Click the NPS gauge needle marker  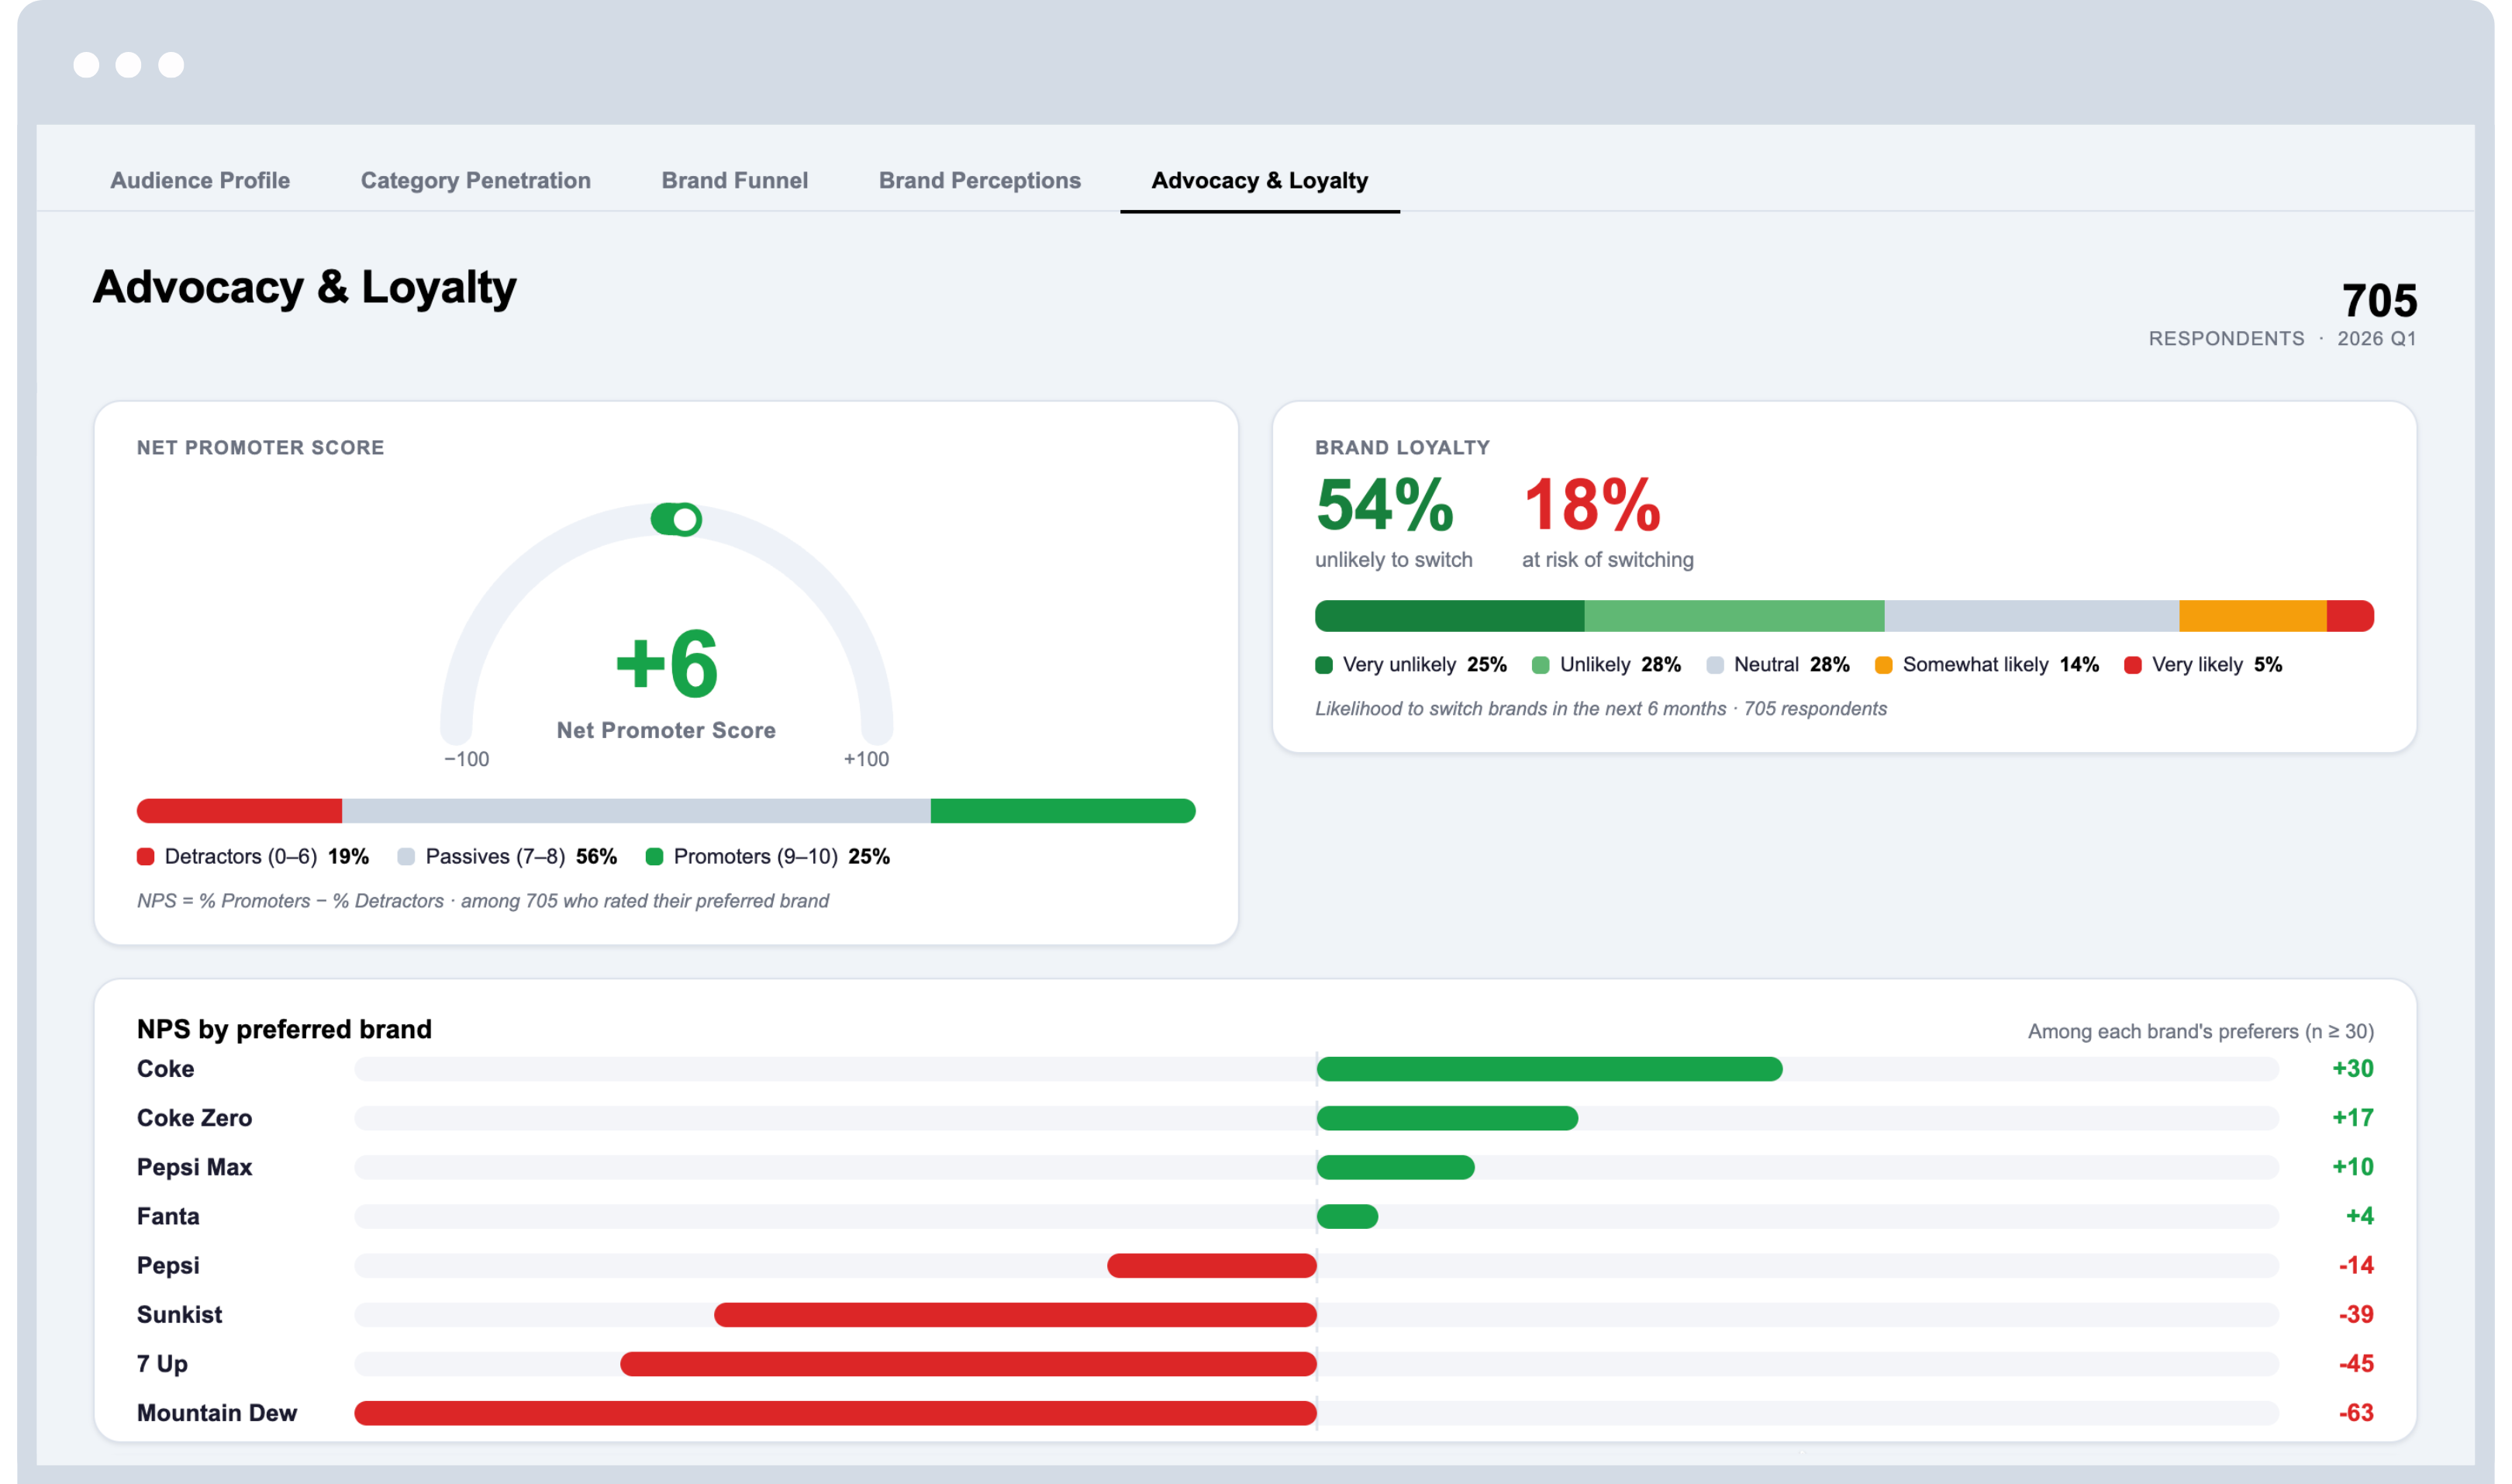click(677, 519)
